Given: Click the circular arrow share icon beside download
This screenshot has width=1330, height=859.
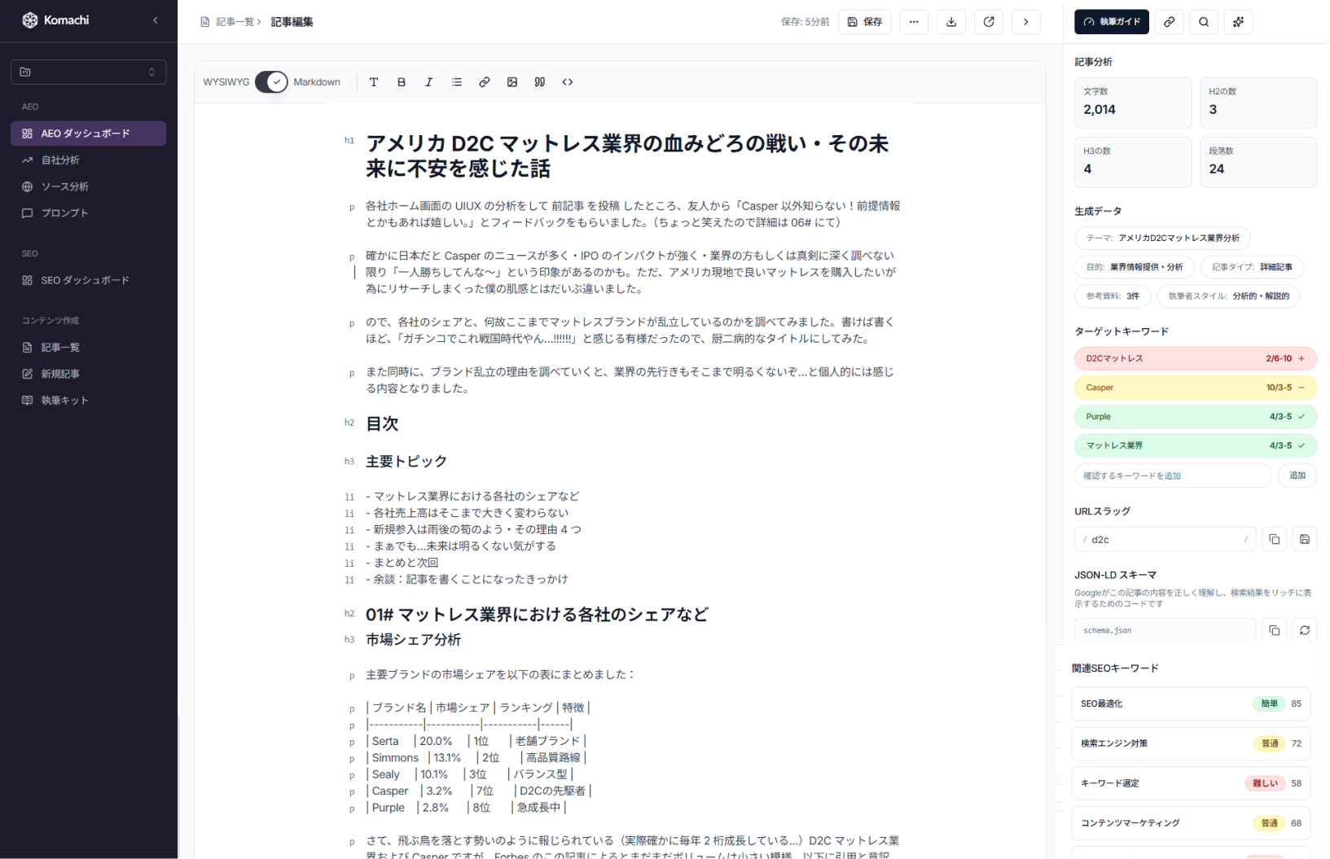Looking at the screenshot, I should pos(989,22).
